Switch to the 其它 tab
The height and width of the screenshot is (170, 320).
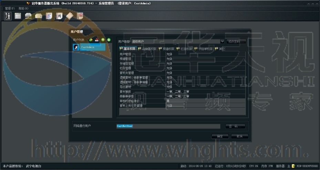click(220, 49)
